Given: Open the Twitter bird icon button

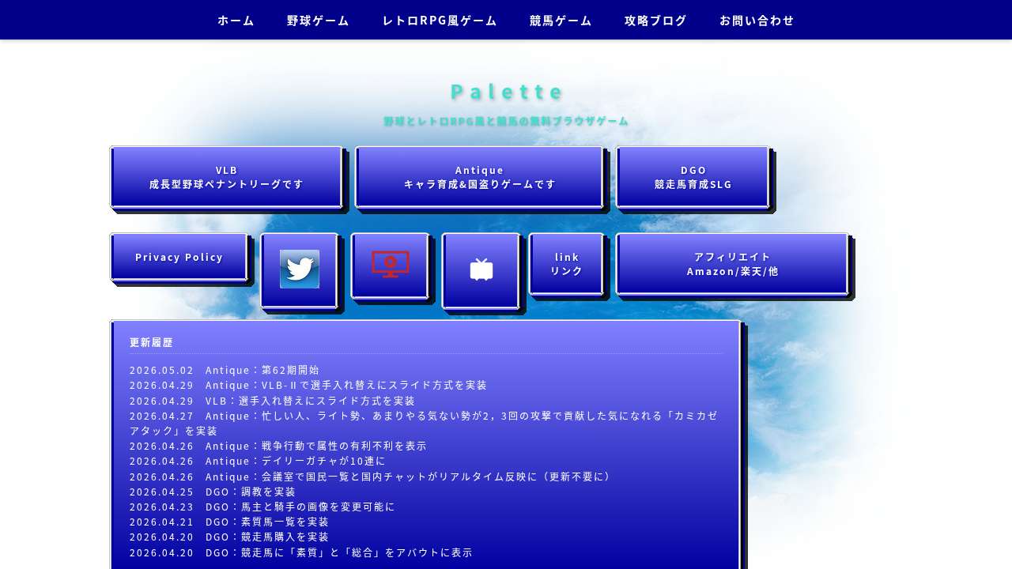Looking at the screenshot, I should click(300, 269).
